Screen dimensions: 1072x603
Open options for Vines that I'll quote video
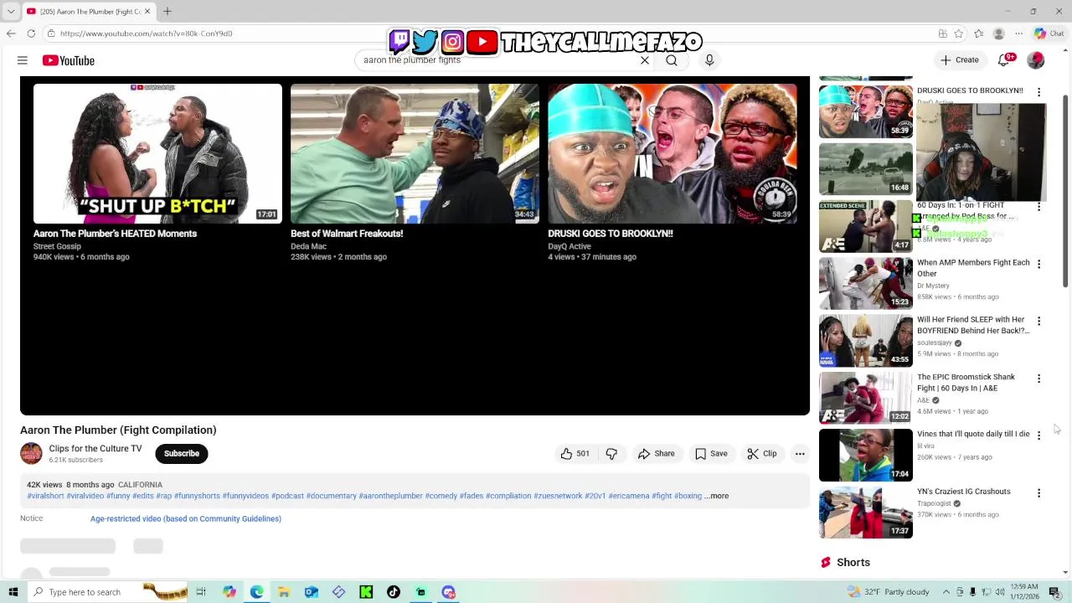coord(1038,435)
